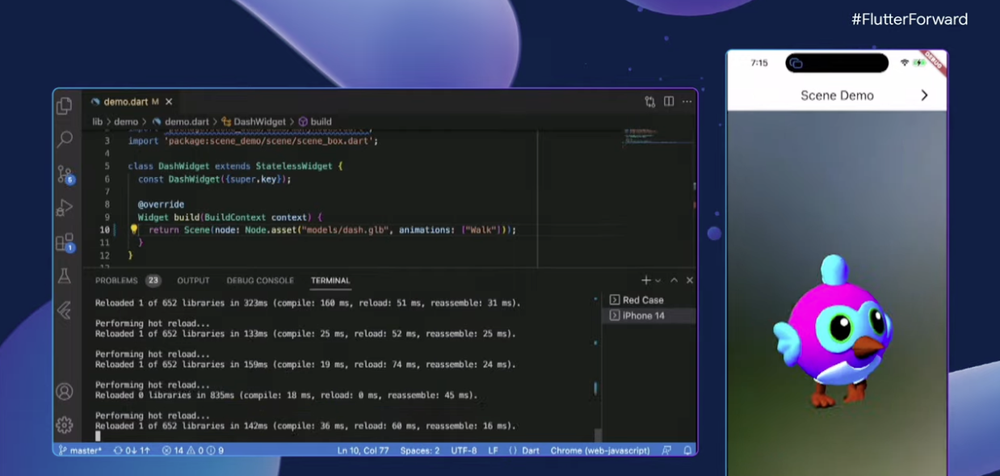The height and width of the screenshot is (476, 1000).
Task: Change indentation via Spaces: 2
Action: click(420, 450)
